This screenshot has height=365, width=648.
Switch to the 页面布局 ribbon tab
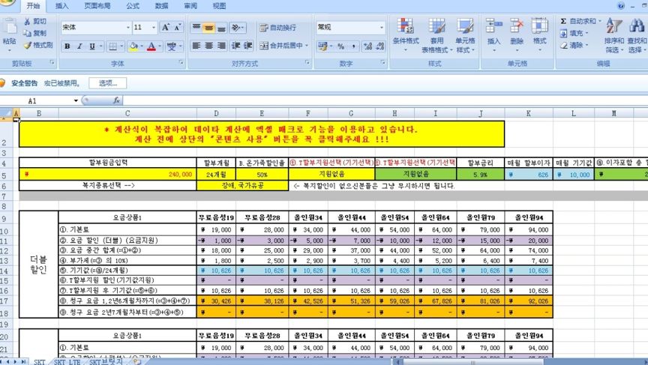tap(96, 5)
